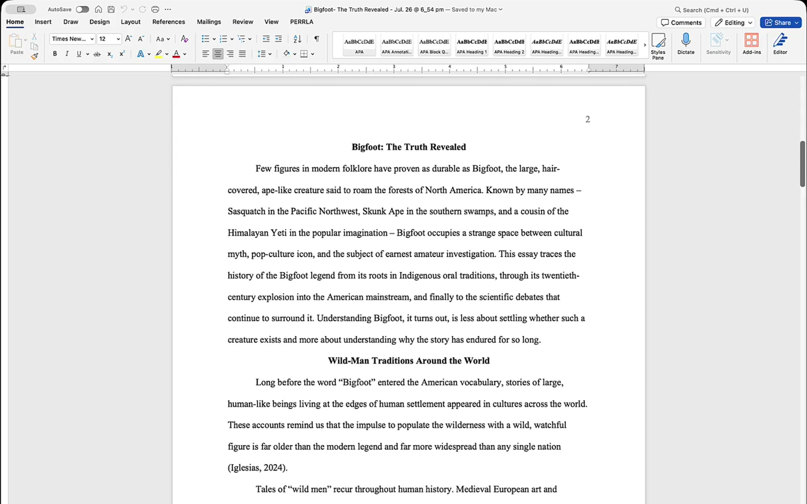Click the Increase Indent icon
The height and width of the screenshot is (504, 807).
point(278,39)
